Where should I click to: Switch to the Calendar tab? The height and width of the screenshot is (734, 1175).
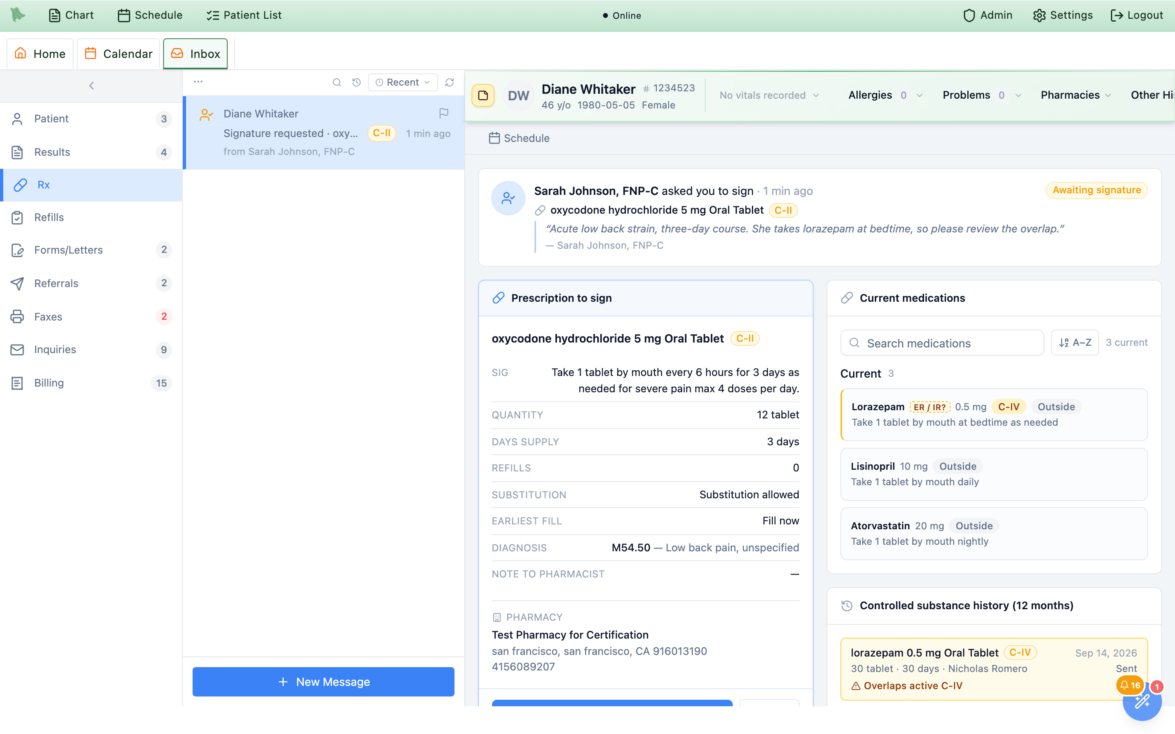pyautogui.click(x=118, y=53)
